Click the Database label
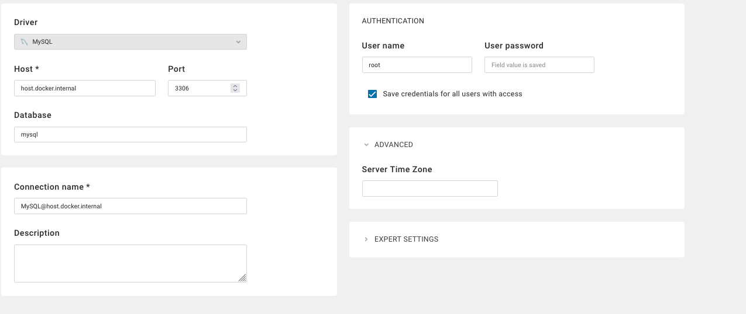This screenshot has height=314, width=746. (33, 115)
